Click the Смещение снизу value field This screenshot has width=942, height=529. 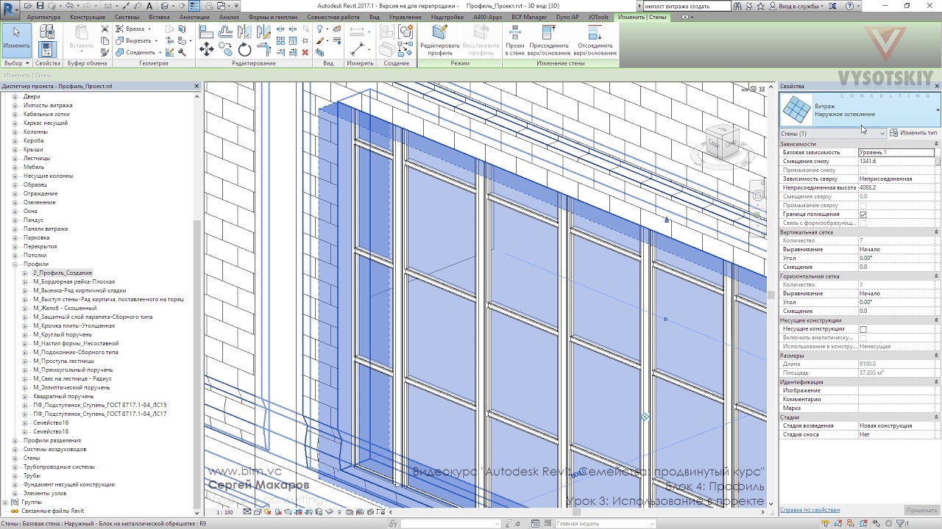coord(896,161)
